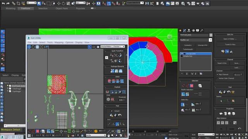Click Save button in Channel rollout
The width and height of the screenshot is (248, 139).
pos(237,63)
